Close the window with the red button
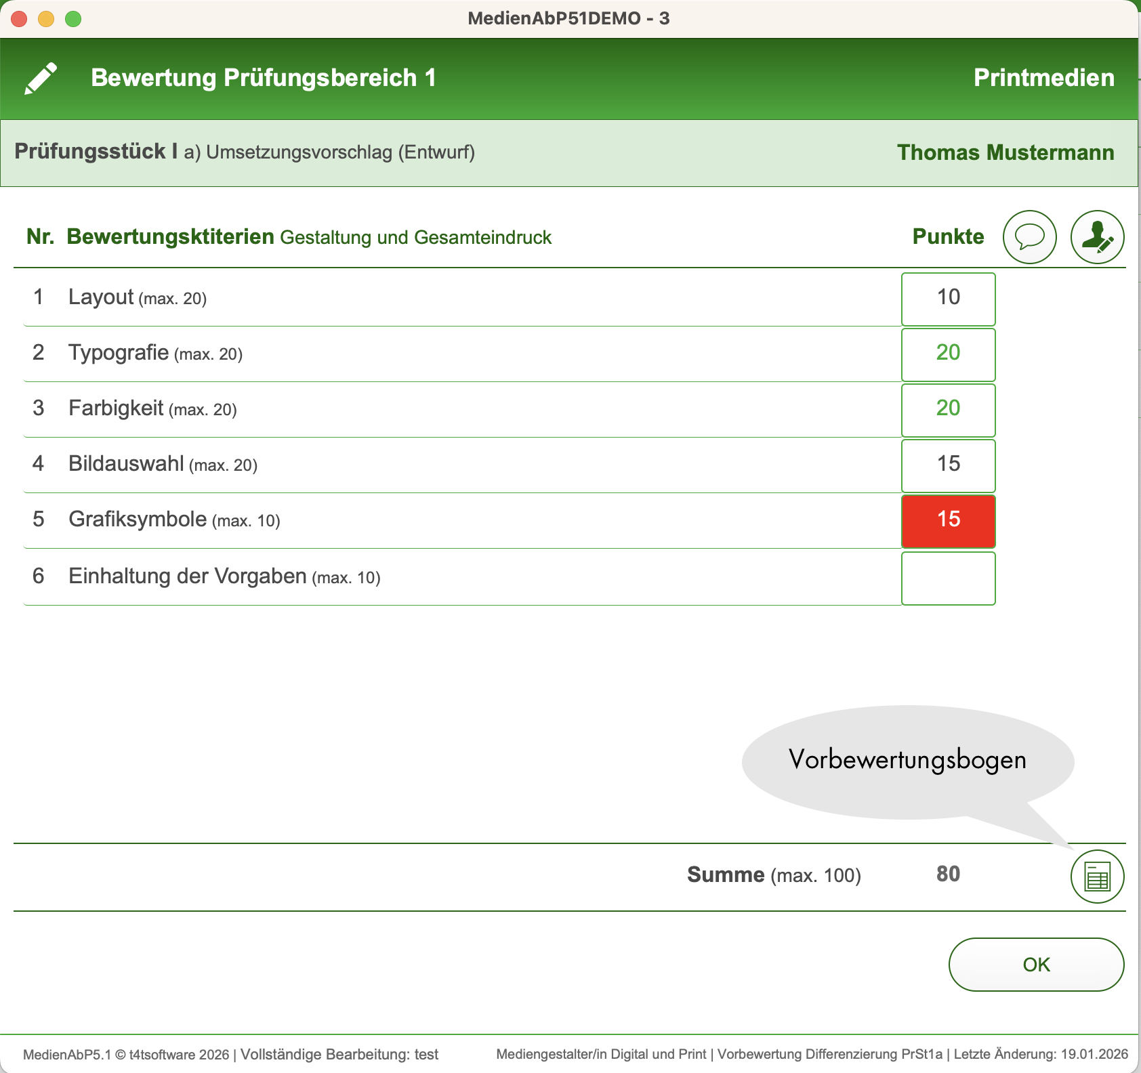 pos(19,19)
